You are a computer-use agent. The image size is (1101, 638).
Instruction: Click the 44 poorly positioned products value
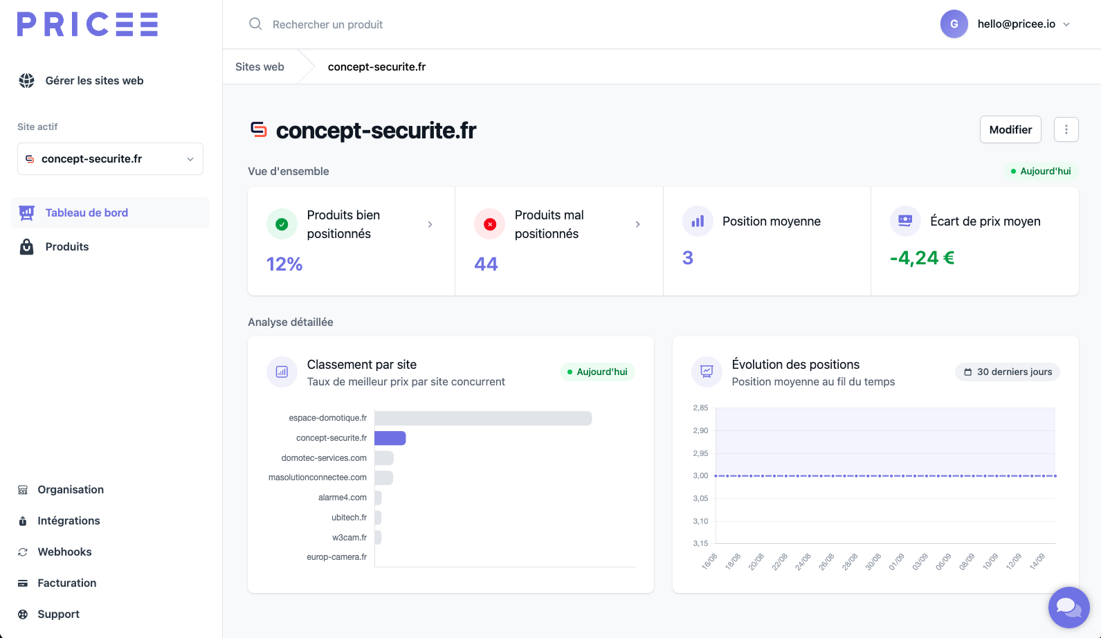(x=486, y=264)
